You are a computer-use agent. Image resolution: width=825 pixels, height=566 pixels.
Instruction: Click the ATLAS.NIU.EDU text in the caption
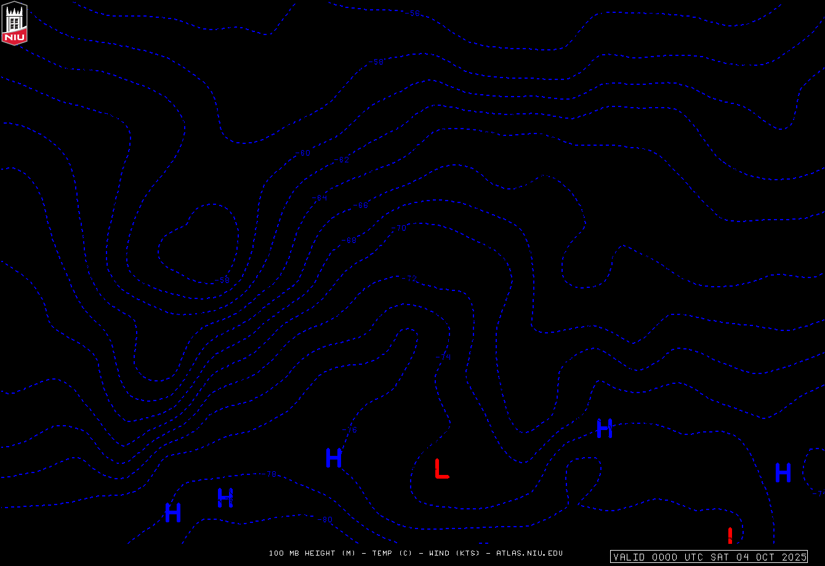(x=529, y=553)
